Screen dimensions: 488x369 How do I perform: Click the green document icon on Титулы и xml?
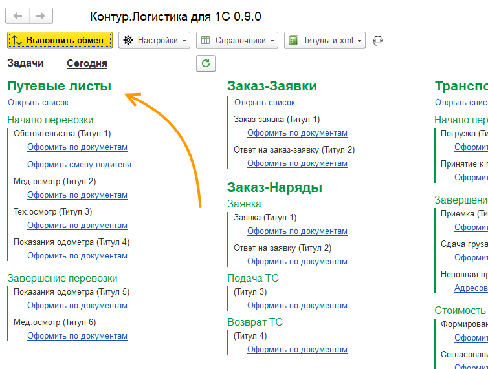293,41
